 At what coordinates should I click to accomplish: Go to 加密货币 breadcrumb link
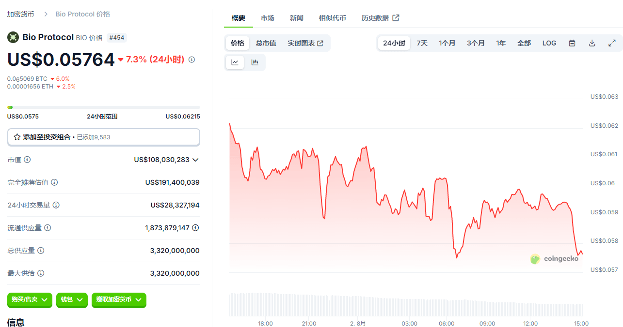20,14
